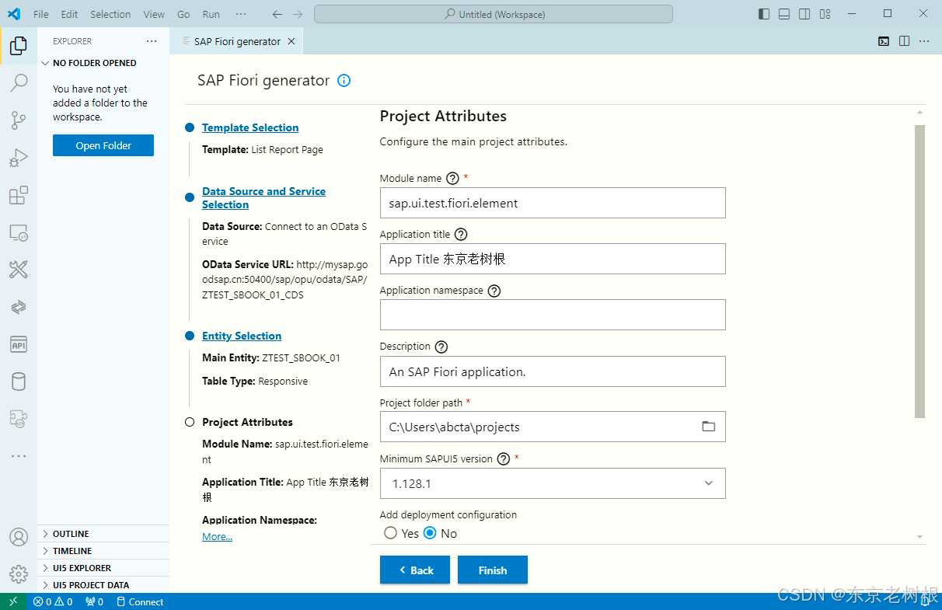Click ports forwarded status item
This screenshot has height=610, width=942.
coord(94,601)
